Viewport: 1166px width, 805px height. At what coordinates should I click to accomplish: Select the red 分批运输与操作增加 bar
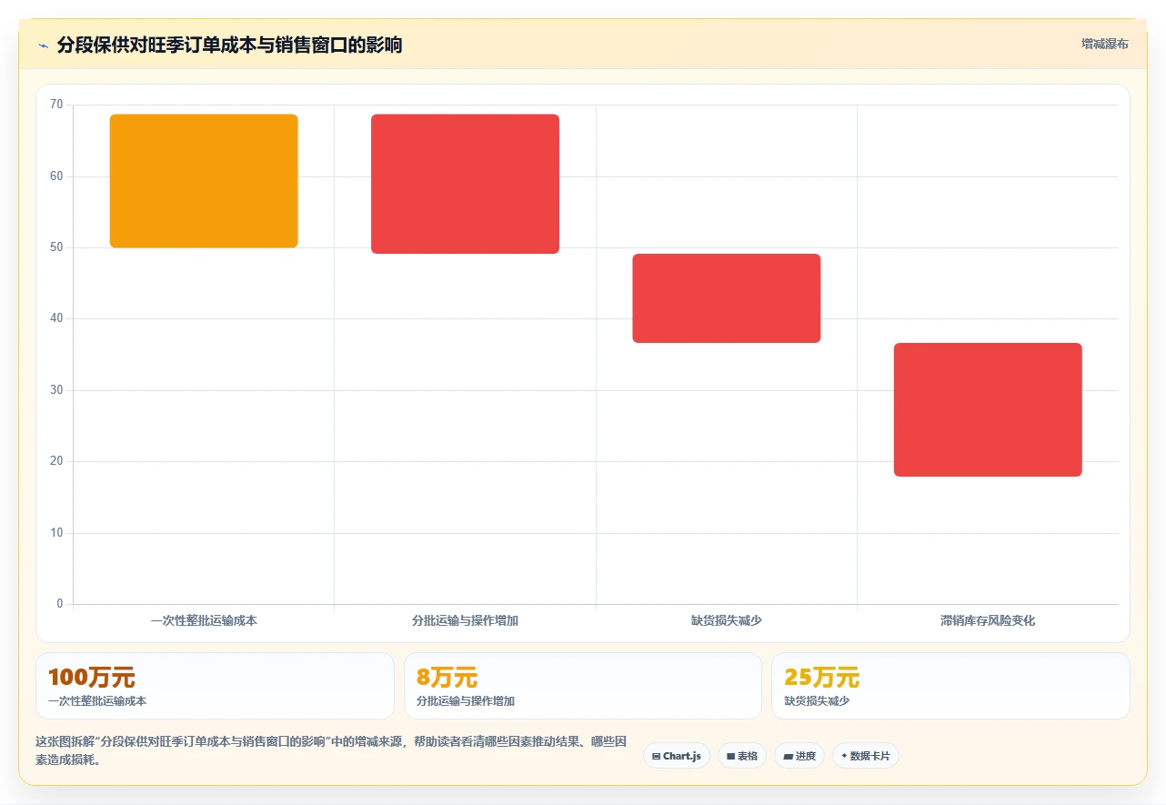pos(465,184)
